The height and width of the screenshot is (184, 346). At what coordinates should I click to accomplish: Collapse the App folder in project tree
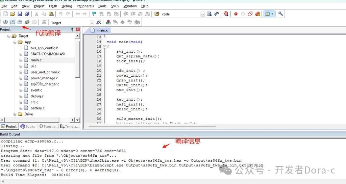[x=15, y=42]
